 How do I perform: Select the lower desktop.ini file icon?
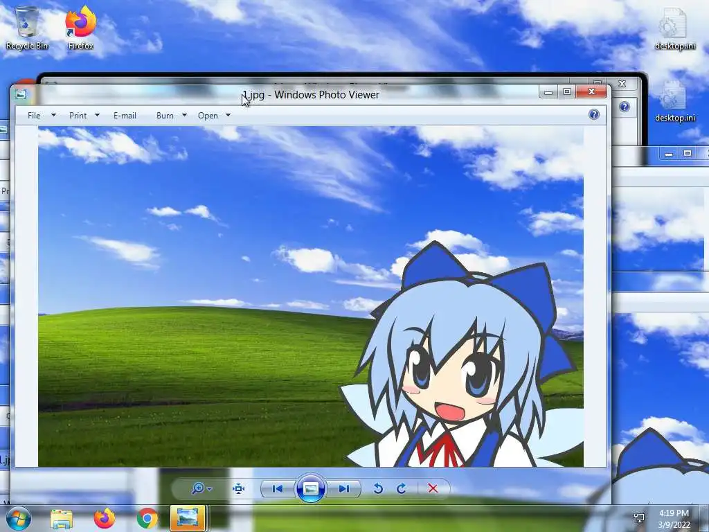674,101
